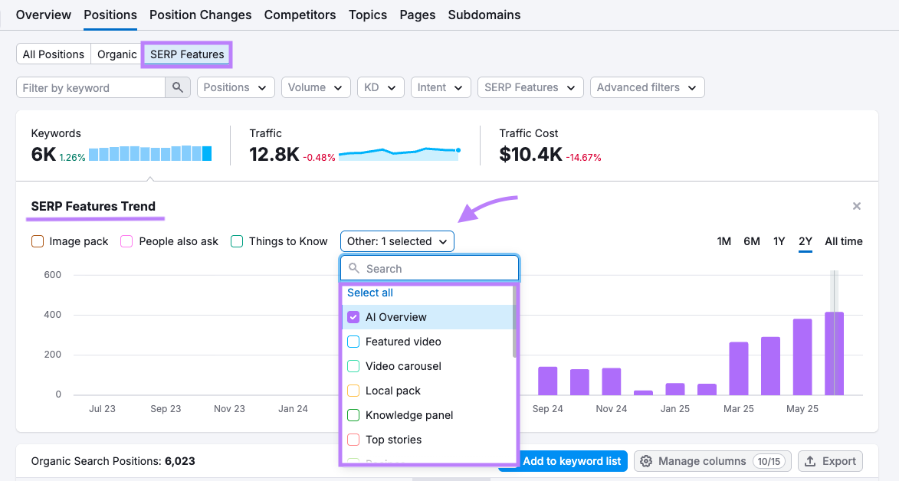
Task: Uncheck the AI Overview feature
Action: coord(353,316)
